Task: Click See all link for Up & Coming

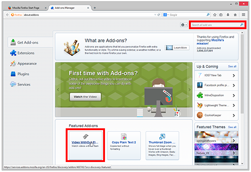Action: click(x=232, y=66)
